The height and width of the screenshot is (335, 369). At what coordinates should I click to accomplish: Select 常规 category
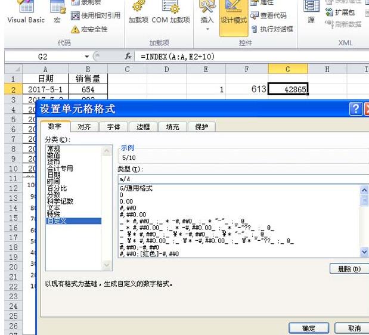[x=54, y=148]
